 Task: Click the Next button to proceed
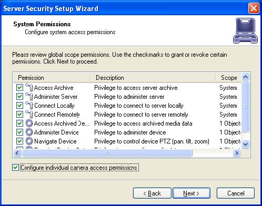point(192,193)
